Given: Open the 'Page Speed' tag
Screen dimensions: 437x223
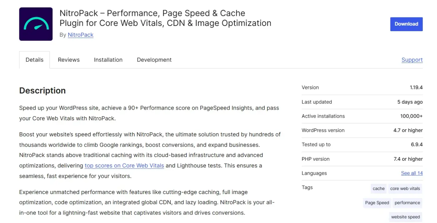Looking at the screenshot, I should coord(377,203).
